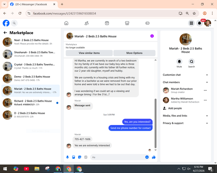Open Chrome three-dot menu
This screenshot has height=173, width=217.
(x=212, y=13)
